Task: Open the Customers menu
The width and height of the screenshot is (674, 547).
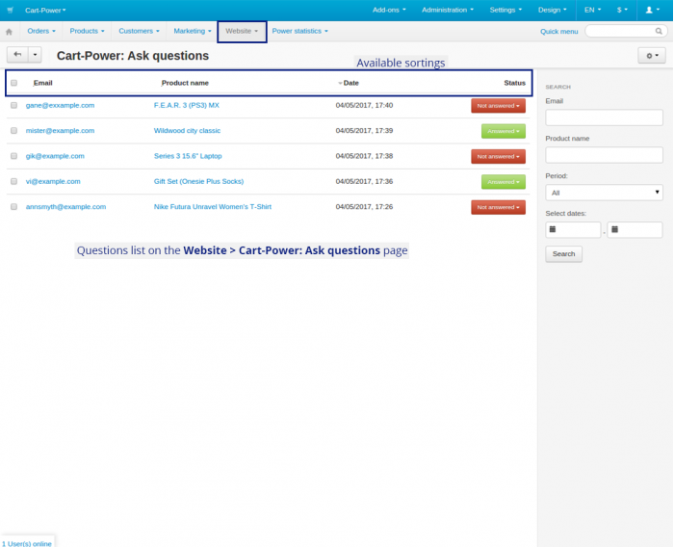Action: [x=139, y=31]
